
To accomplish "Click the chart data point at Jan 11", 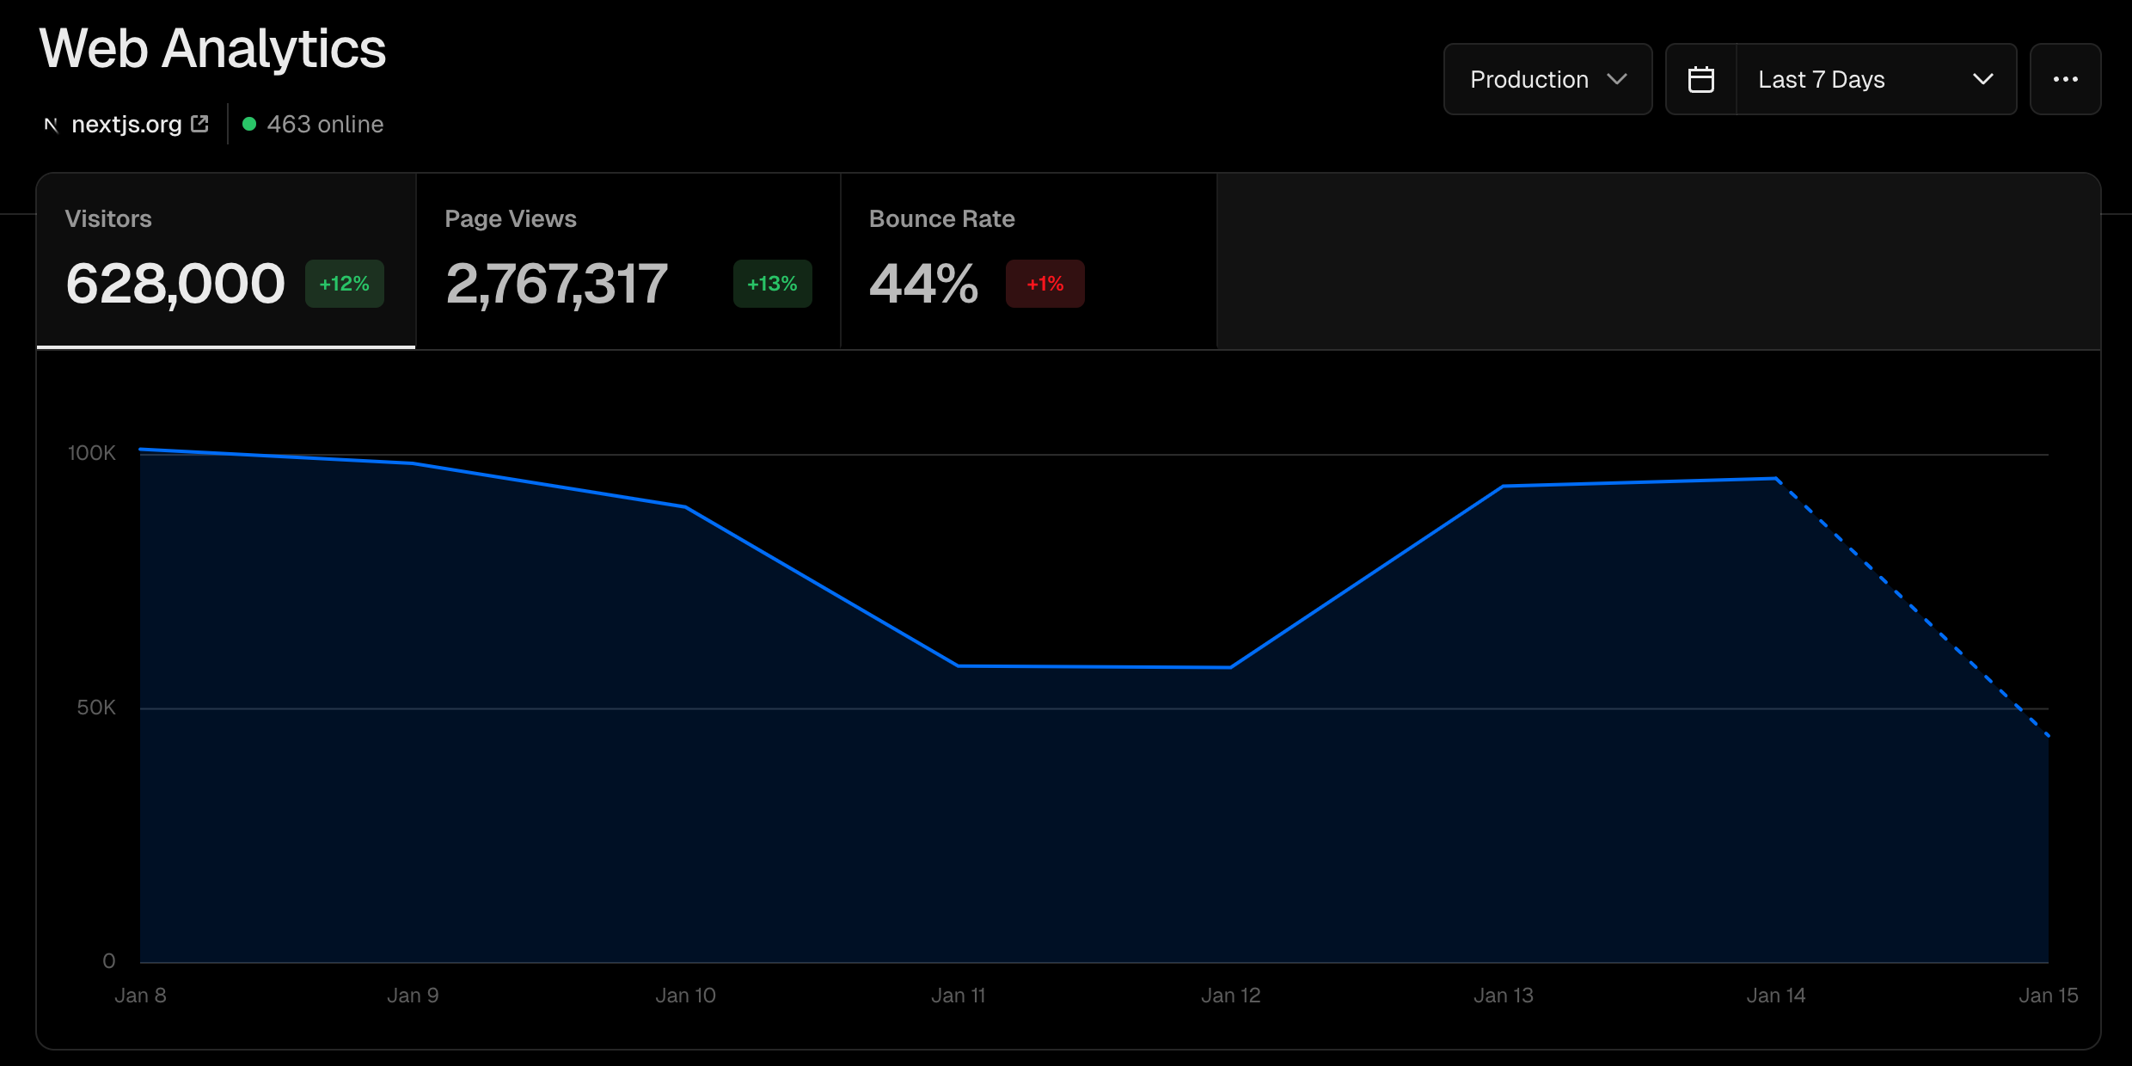I will click(958, 665).
